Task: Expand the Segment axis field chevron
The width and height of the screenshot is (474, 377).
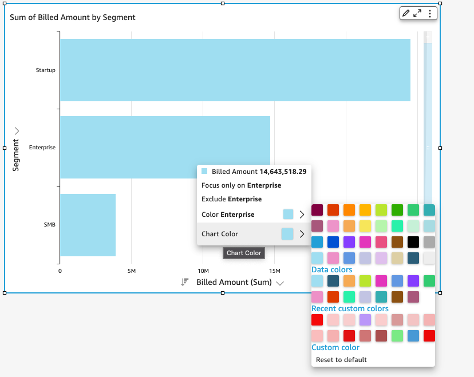Action: click(x=17, y=131)
